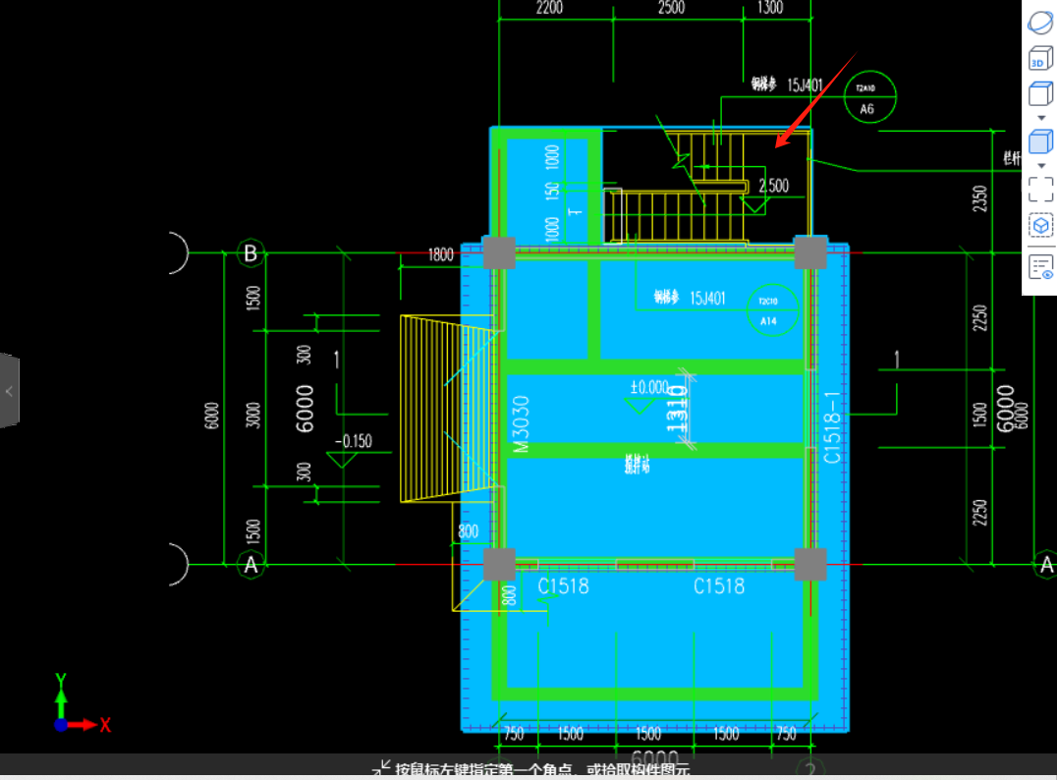Expand dropdown arrow under the wireframe cube
The image size is (1057, 780).
coord(1041,118)
